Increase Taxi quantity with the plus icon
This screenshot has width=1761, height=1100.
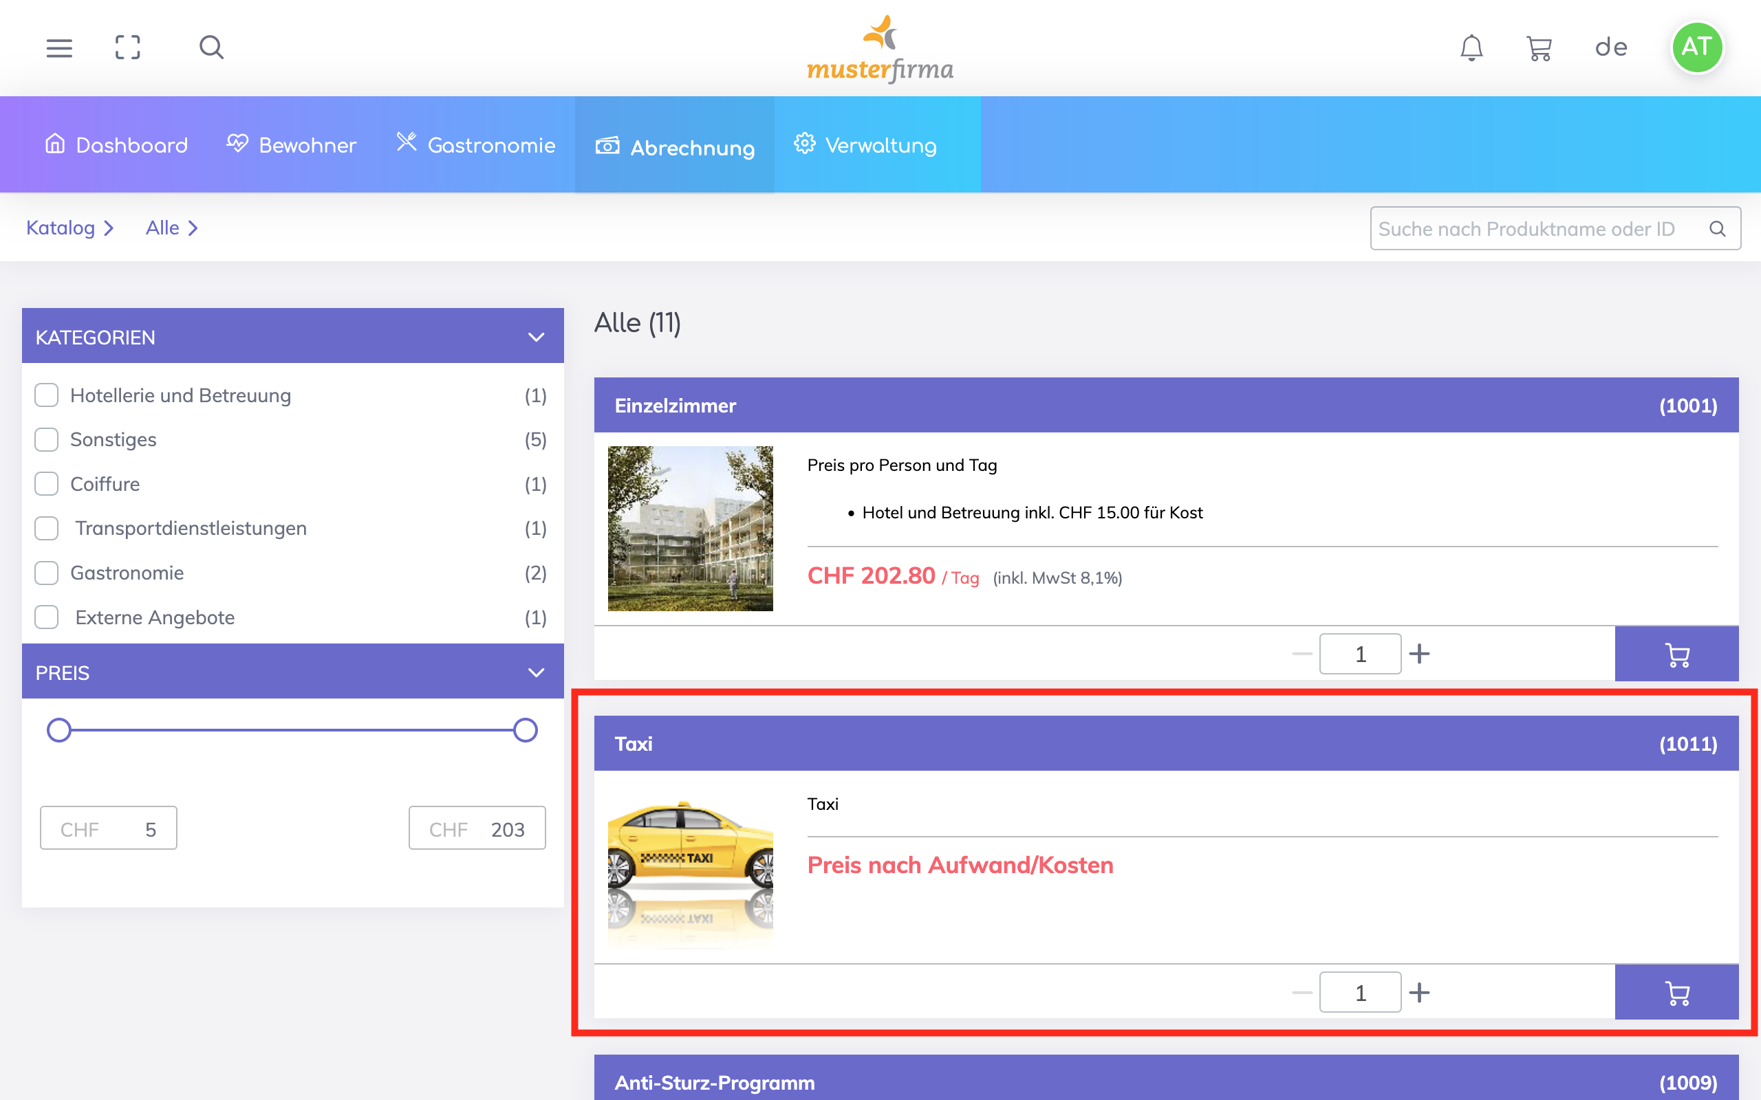point(1419,992)
